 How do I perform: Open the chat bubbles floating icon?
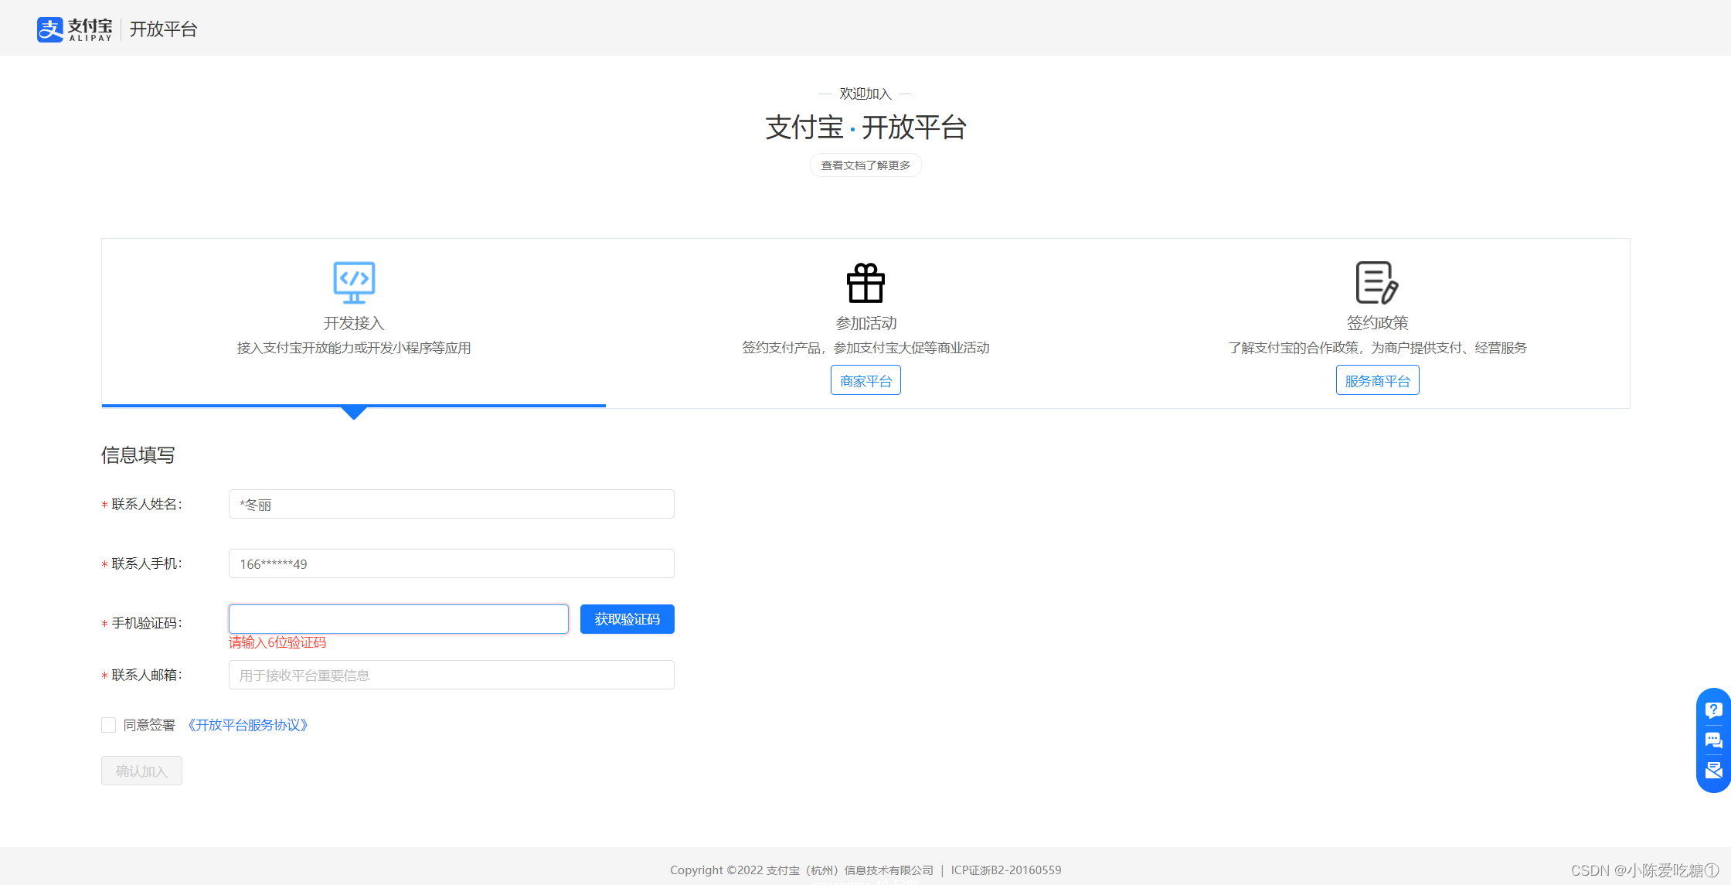[x=1713, y=740]
